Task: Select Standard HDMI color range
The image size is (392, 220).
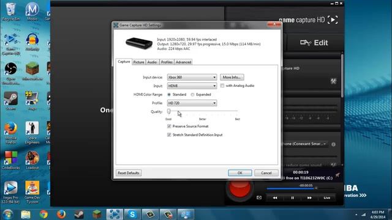Action: (169, 95)
